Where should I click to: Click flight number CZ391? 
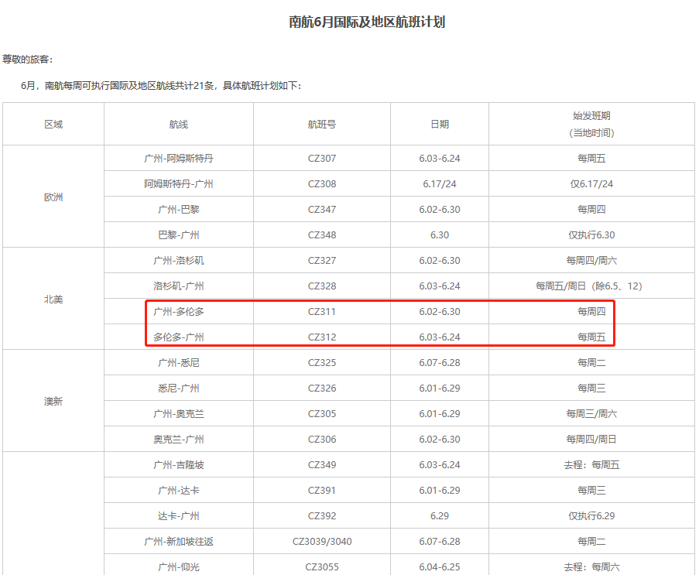(322, 491)
